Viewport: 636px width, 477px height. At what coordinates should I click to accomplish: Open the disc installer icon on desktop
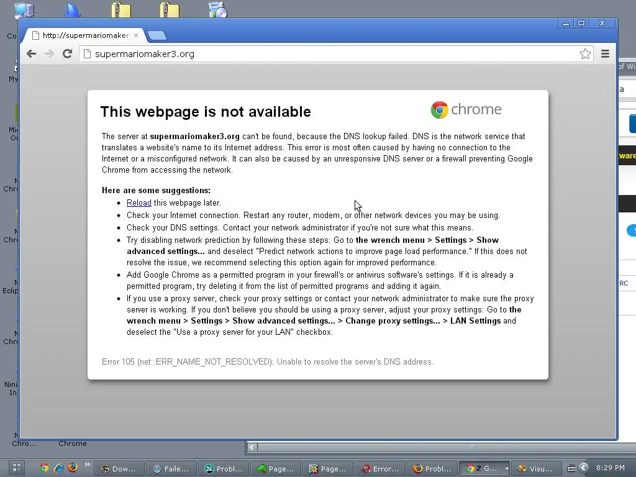(x=218, y=10)
